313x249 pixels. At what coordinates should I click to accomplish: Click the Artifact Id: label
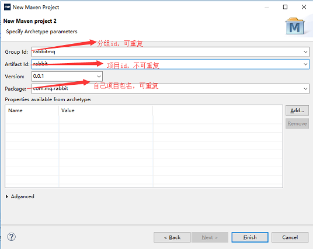pyautogui.click(x=17, y=64)
